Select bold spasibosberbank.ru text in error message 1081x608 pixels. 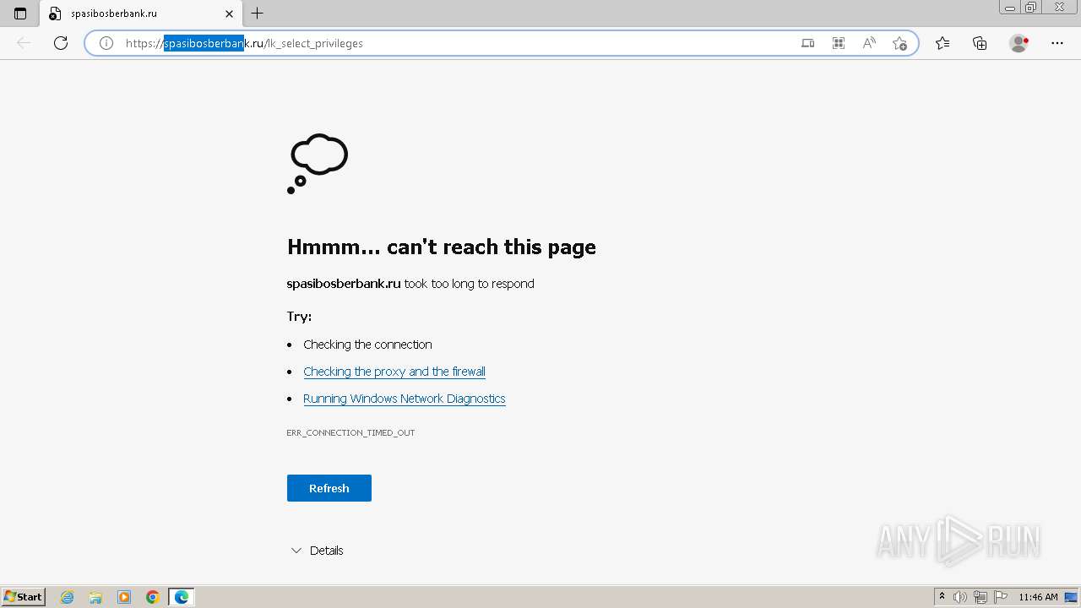pyautogui.click(x=344, y=284)
